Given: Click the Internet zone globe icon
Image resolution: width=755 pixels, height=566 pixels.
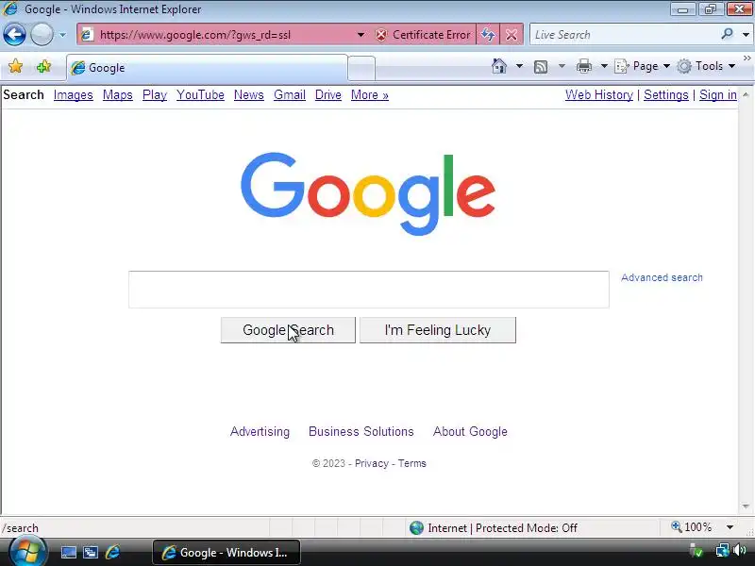Looking at the screenshot, I should point(416,528).
